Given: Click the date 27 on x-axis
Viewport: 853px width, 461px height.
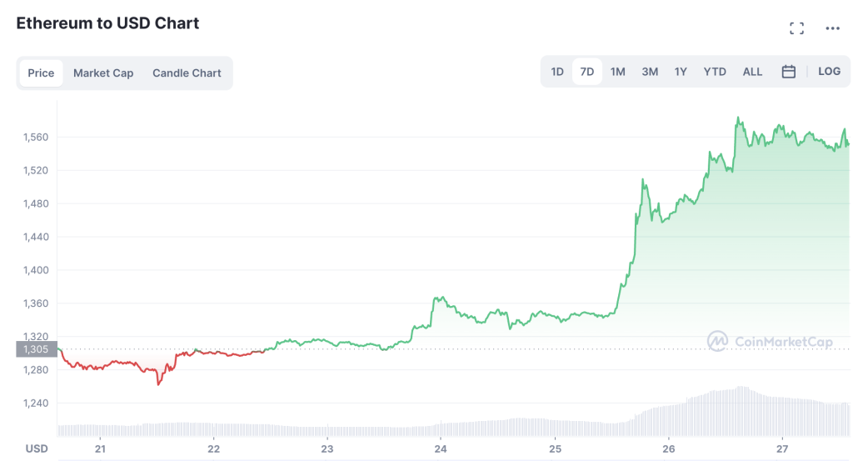Looking at the screenshot, I should [x=782, y=449].
